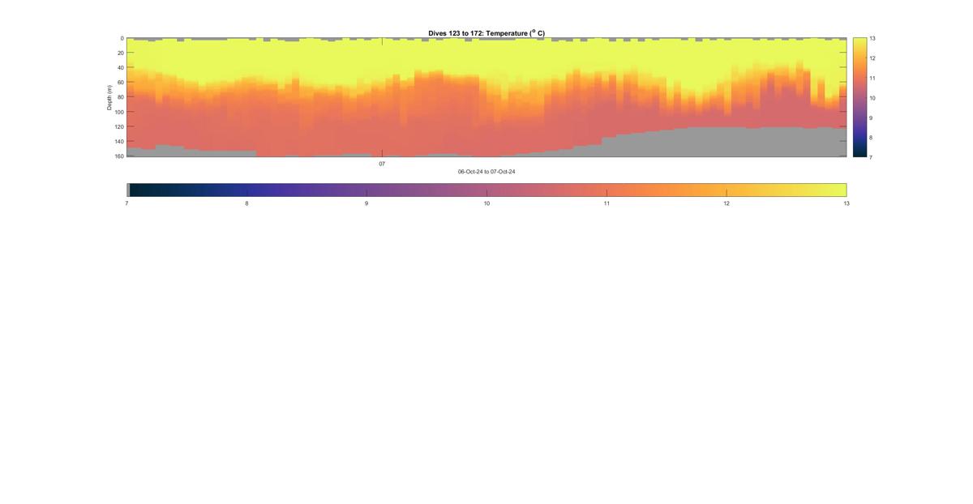
Task: Click the depth axis tick label "20"
Action: coord(120,53)
